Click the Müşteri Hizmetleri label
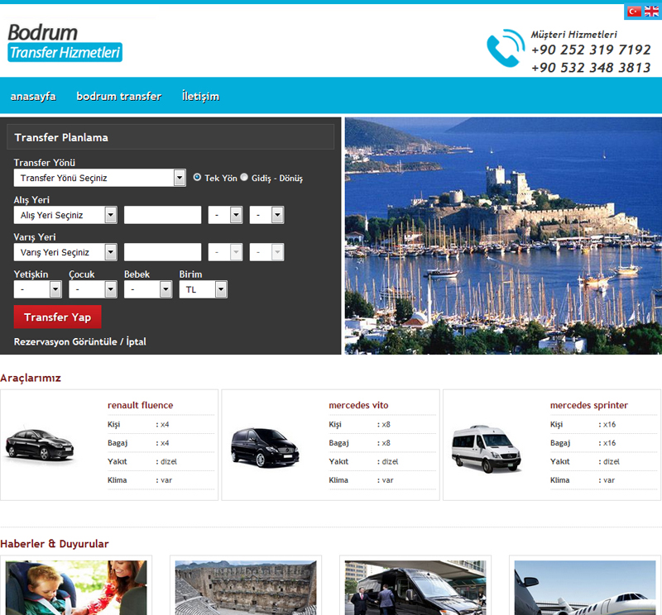662x615 pixels. coord(573,35)
